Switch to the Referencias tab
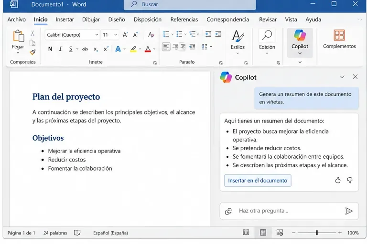Screen dimensions: 367x244 [x=184, y=20]
